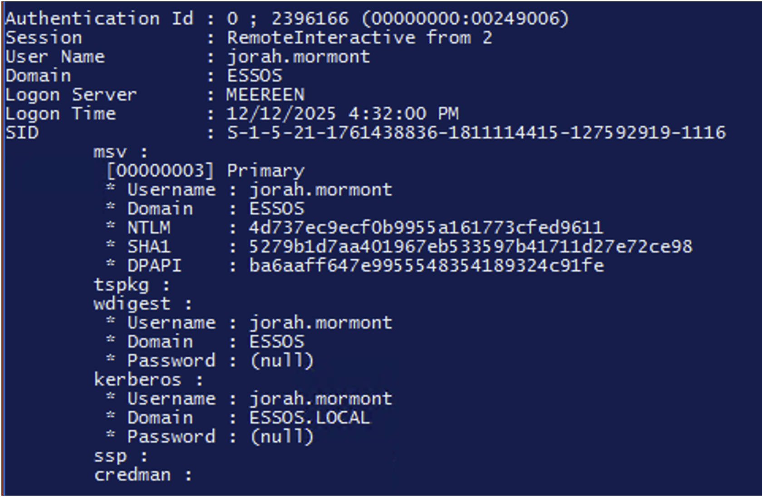
Task: Click the RemoteInteractive session text
Action: 359,38
